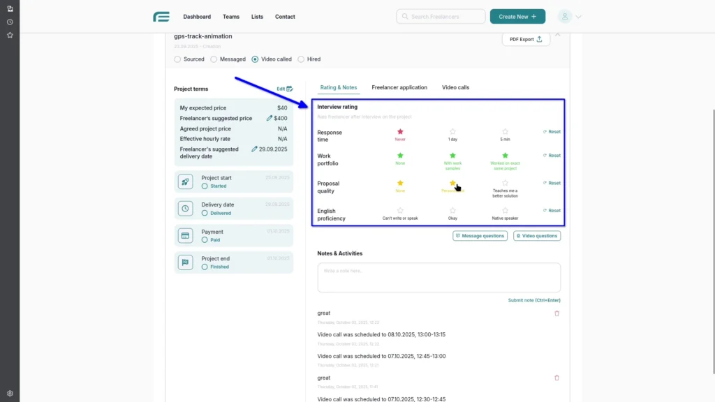Expand the Create New dropdown button
The image size is (715, 402).
click(x=517, y=15)
